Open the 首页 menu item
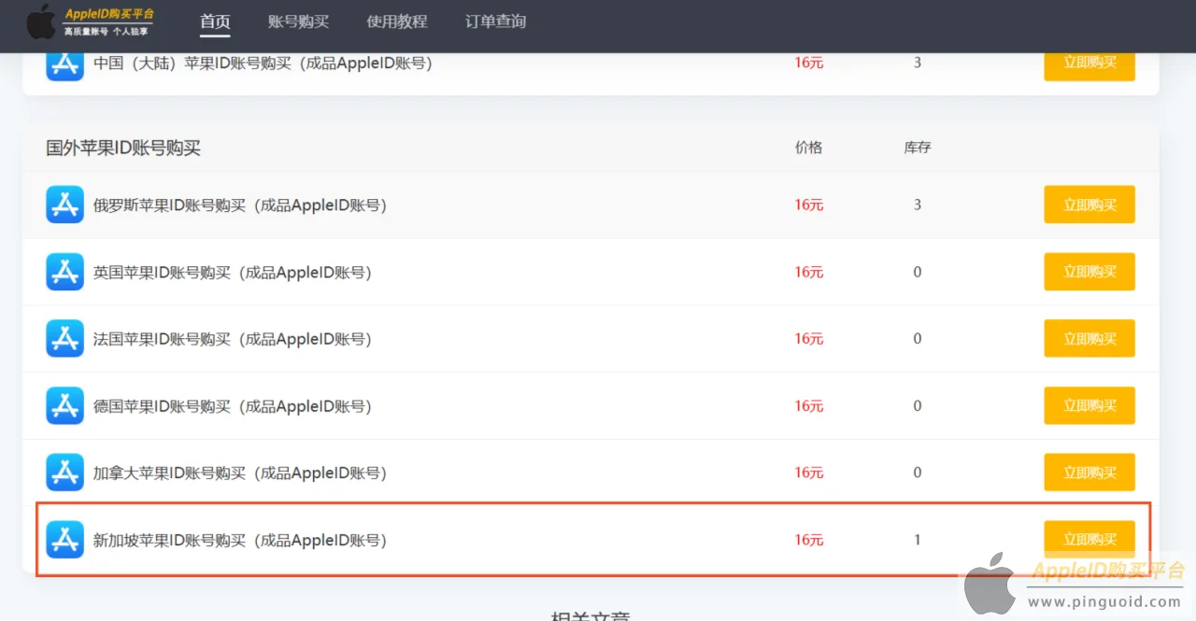 (x=215, y=21)
